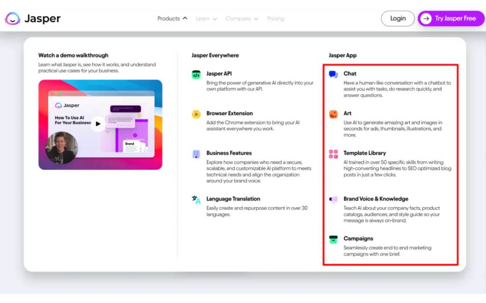The image size is (486, 303).
Task: Click the Login button
Action: tap(398, 19)
